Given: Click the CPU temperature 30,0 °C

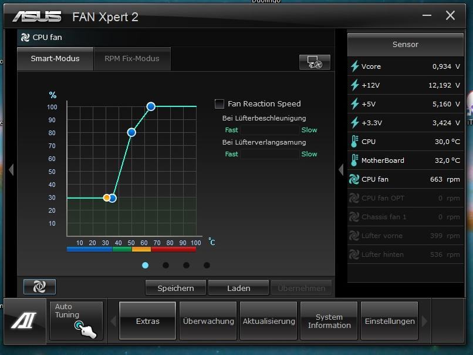Looking at the screenshot, I should 447,142.
